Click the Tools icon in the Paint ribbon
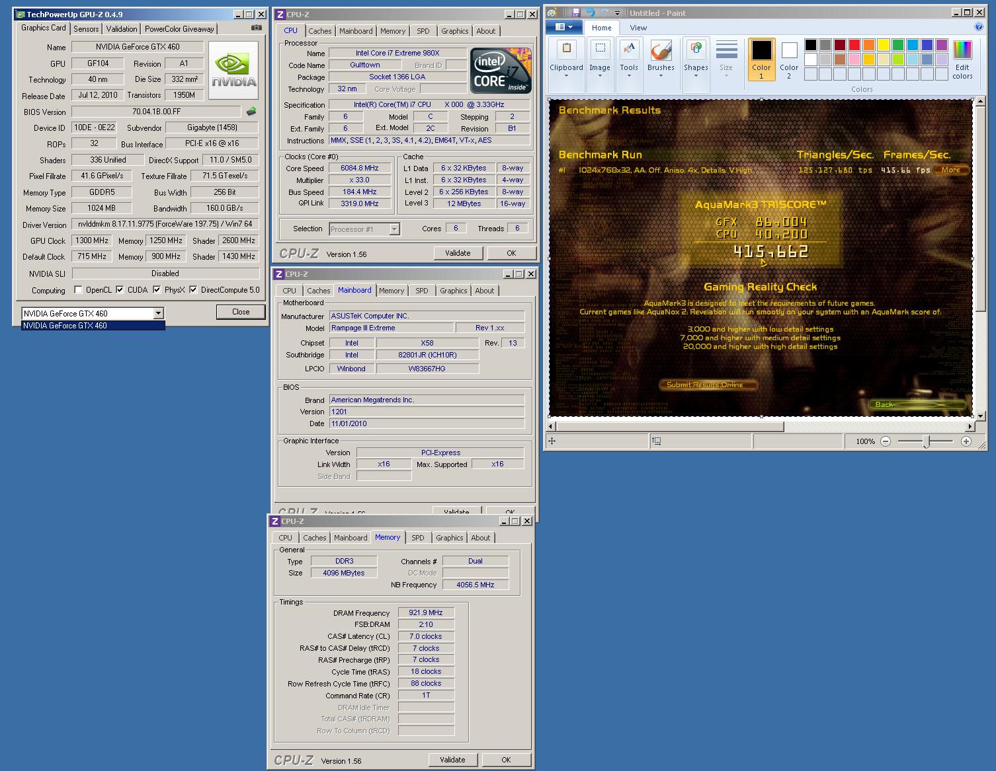996x771 pixels. tap(629, 50)
